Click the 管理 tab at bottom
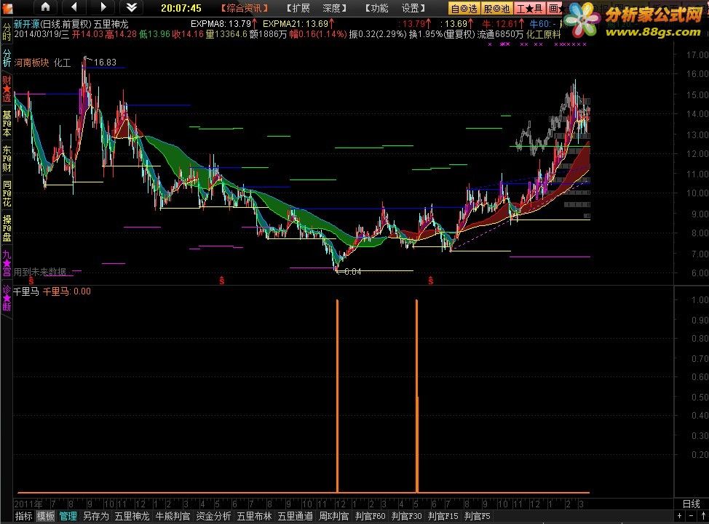 click(68, 516)
